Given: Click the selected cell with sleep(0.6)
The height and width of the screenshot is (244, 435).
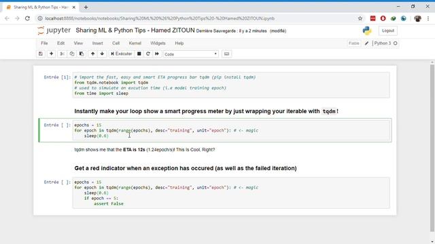Looking at the screenshot, I should coord(231,130).
